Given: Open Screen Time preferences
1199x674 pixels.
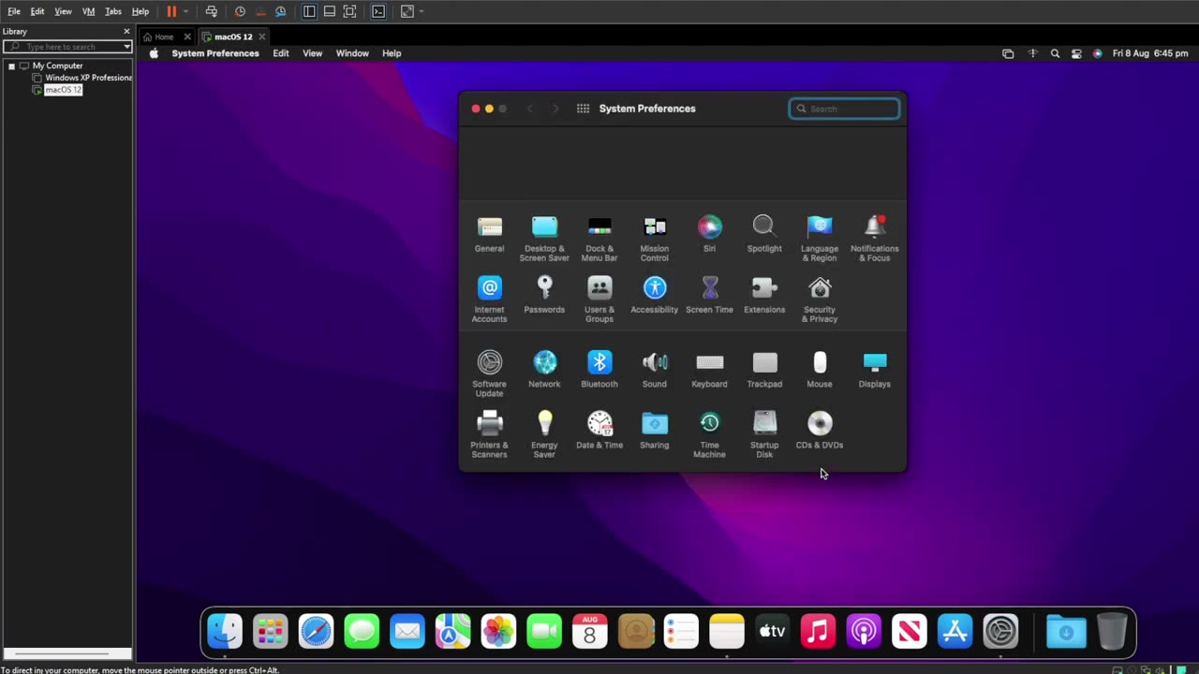Looking at the screenshot, I should click(709, 296).
